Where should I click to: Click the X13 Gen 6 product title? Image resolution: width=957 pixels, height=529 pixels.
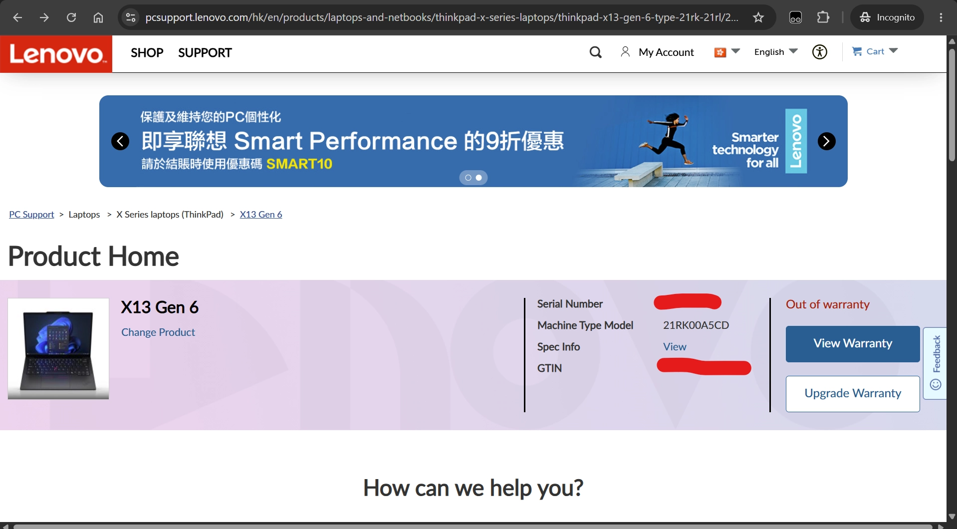point(160,307)
